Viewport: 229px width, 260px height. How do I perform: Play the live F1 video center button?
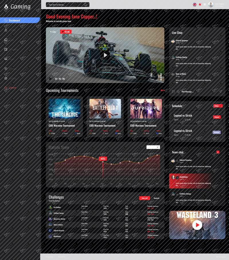105,55
